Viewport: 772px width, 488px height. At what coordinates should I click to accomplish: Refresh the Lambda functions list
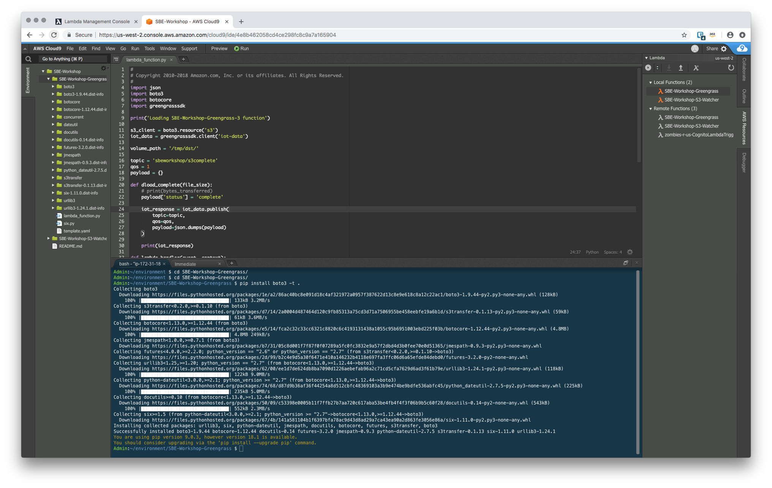(x=731, y=68)
